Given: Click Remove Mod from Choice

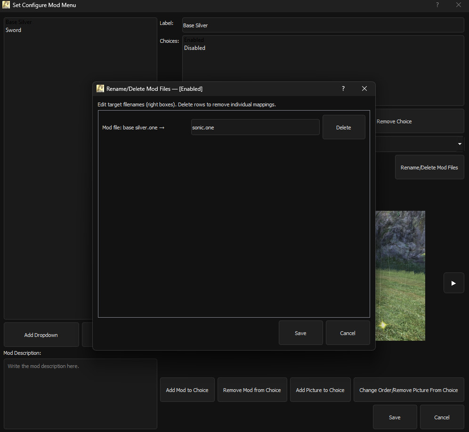Looking at the screenshot, I should tap(252, 390).
